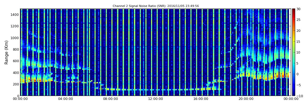Click the 1200 range tick label
Viewport: 308px width, 109px height.
pyautogui.click(x=15, y=26)
